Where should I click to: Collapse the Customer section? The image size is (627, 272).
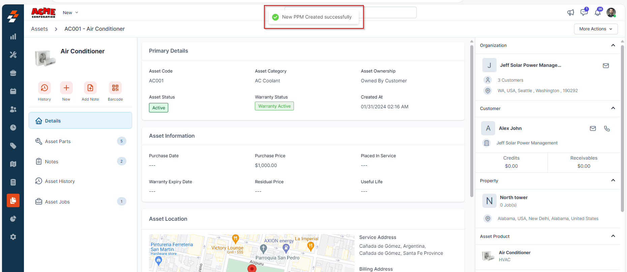point(613,108)
